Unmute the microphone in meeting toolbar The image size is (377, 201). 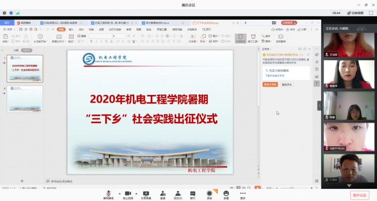(x=109, y=193)
